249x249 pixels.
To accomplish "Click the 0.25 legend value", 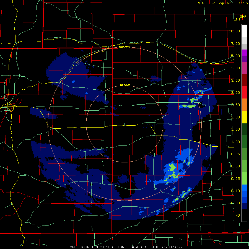I will [x=235, y=179].
